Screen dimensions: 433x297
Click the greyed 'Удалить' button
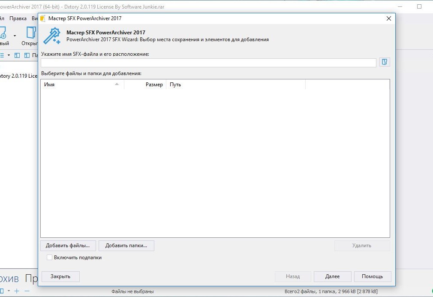pyautogui.click(x=362, y=245)
